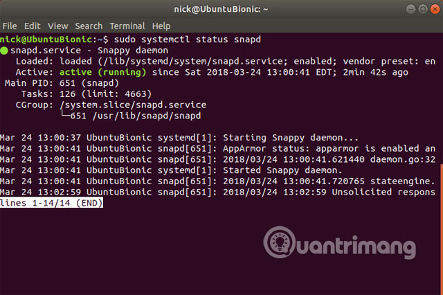The width and height of the screenshot is (443, 295).
Task: Click CGroup '/system.slice/snapd.service' text
Action: click(x=133, y=105)
